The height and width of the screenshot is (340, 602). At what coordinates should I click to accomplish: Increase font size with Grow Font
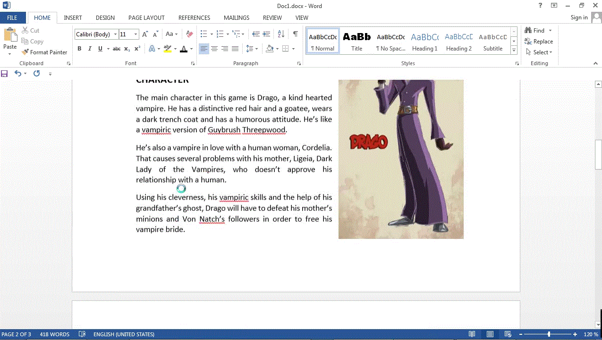(145, 34)
